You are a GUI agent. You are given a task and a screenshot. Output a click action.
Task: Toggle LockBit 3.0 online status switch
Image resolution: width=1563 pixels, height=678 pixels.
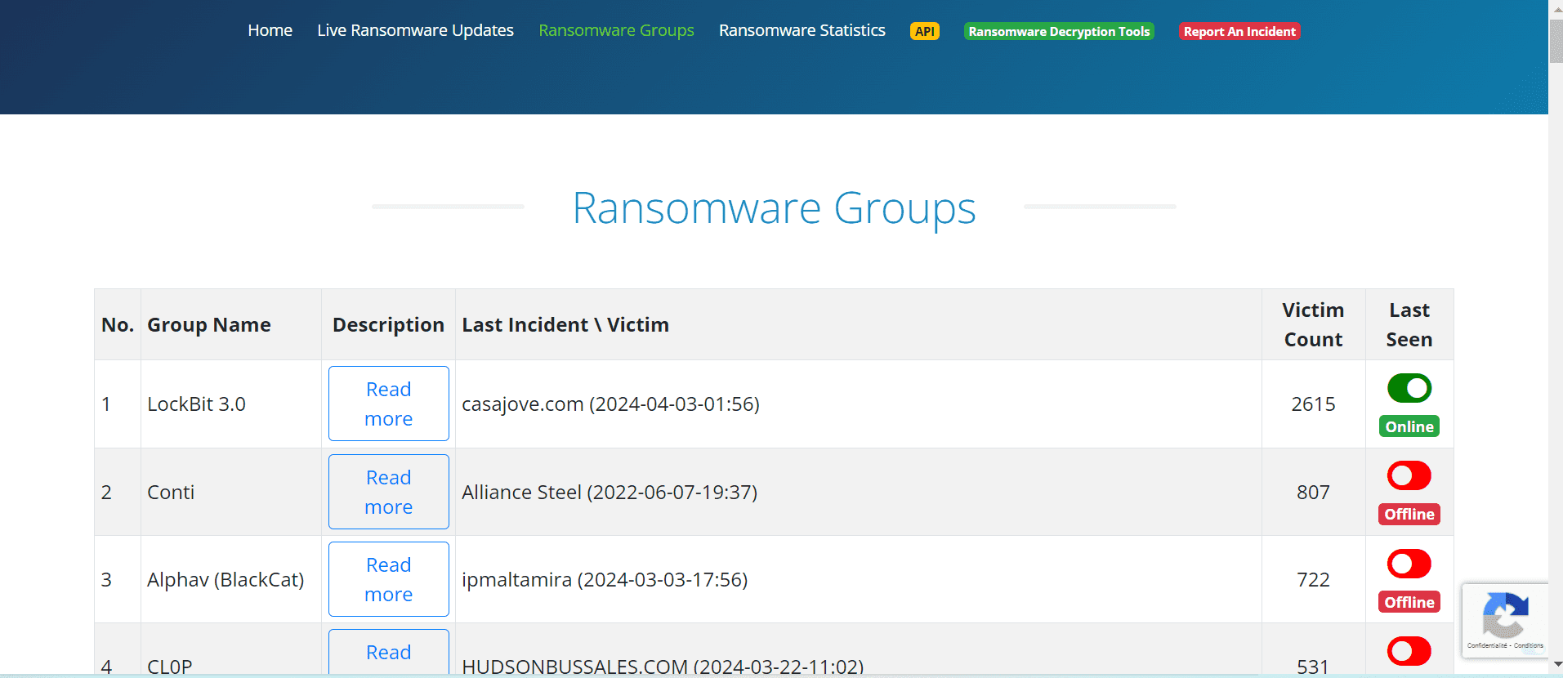pos(1409,388)
